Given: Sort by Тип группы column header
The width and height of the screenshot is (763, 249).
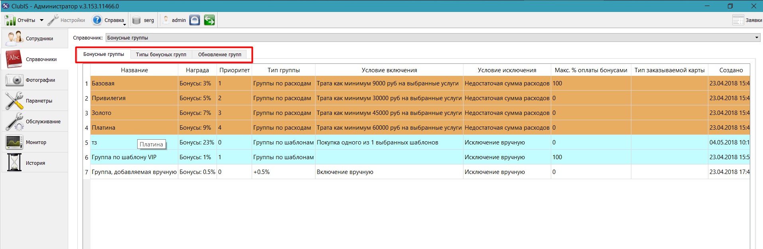Looking at the screenshot, I should coord(284,70).
